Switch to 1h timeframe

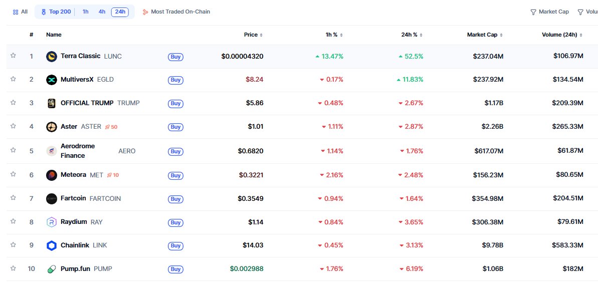(x=85, y=12)
